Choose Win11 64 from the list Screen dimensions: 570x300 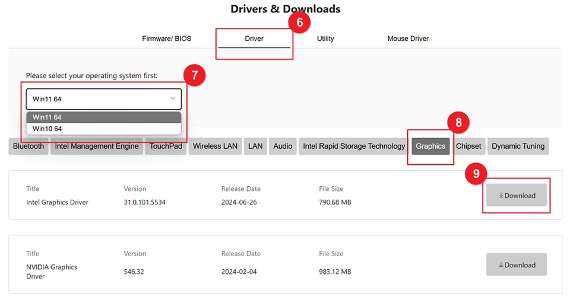pyautogui.click(x=103, y=117)
